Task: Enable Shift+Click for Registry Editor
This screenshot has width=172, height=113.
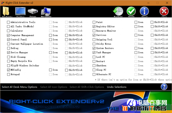Action: [x=152, y=27]
